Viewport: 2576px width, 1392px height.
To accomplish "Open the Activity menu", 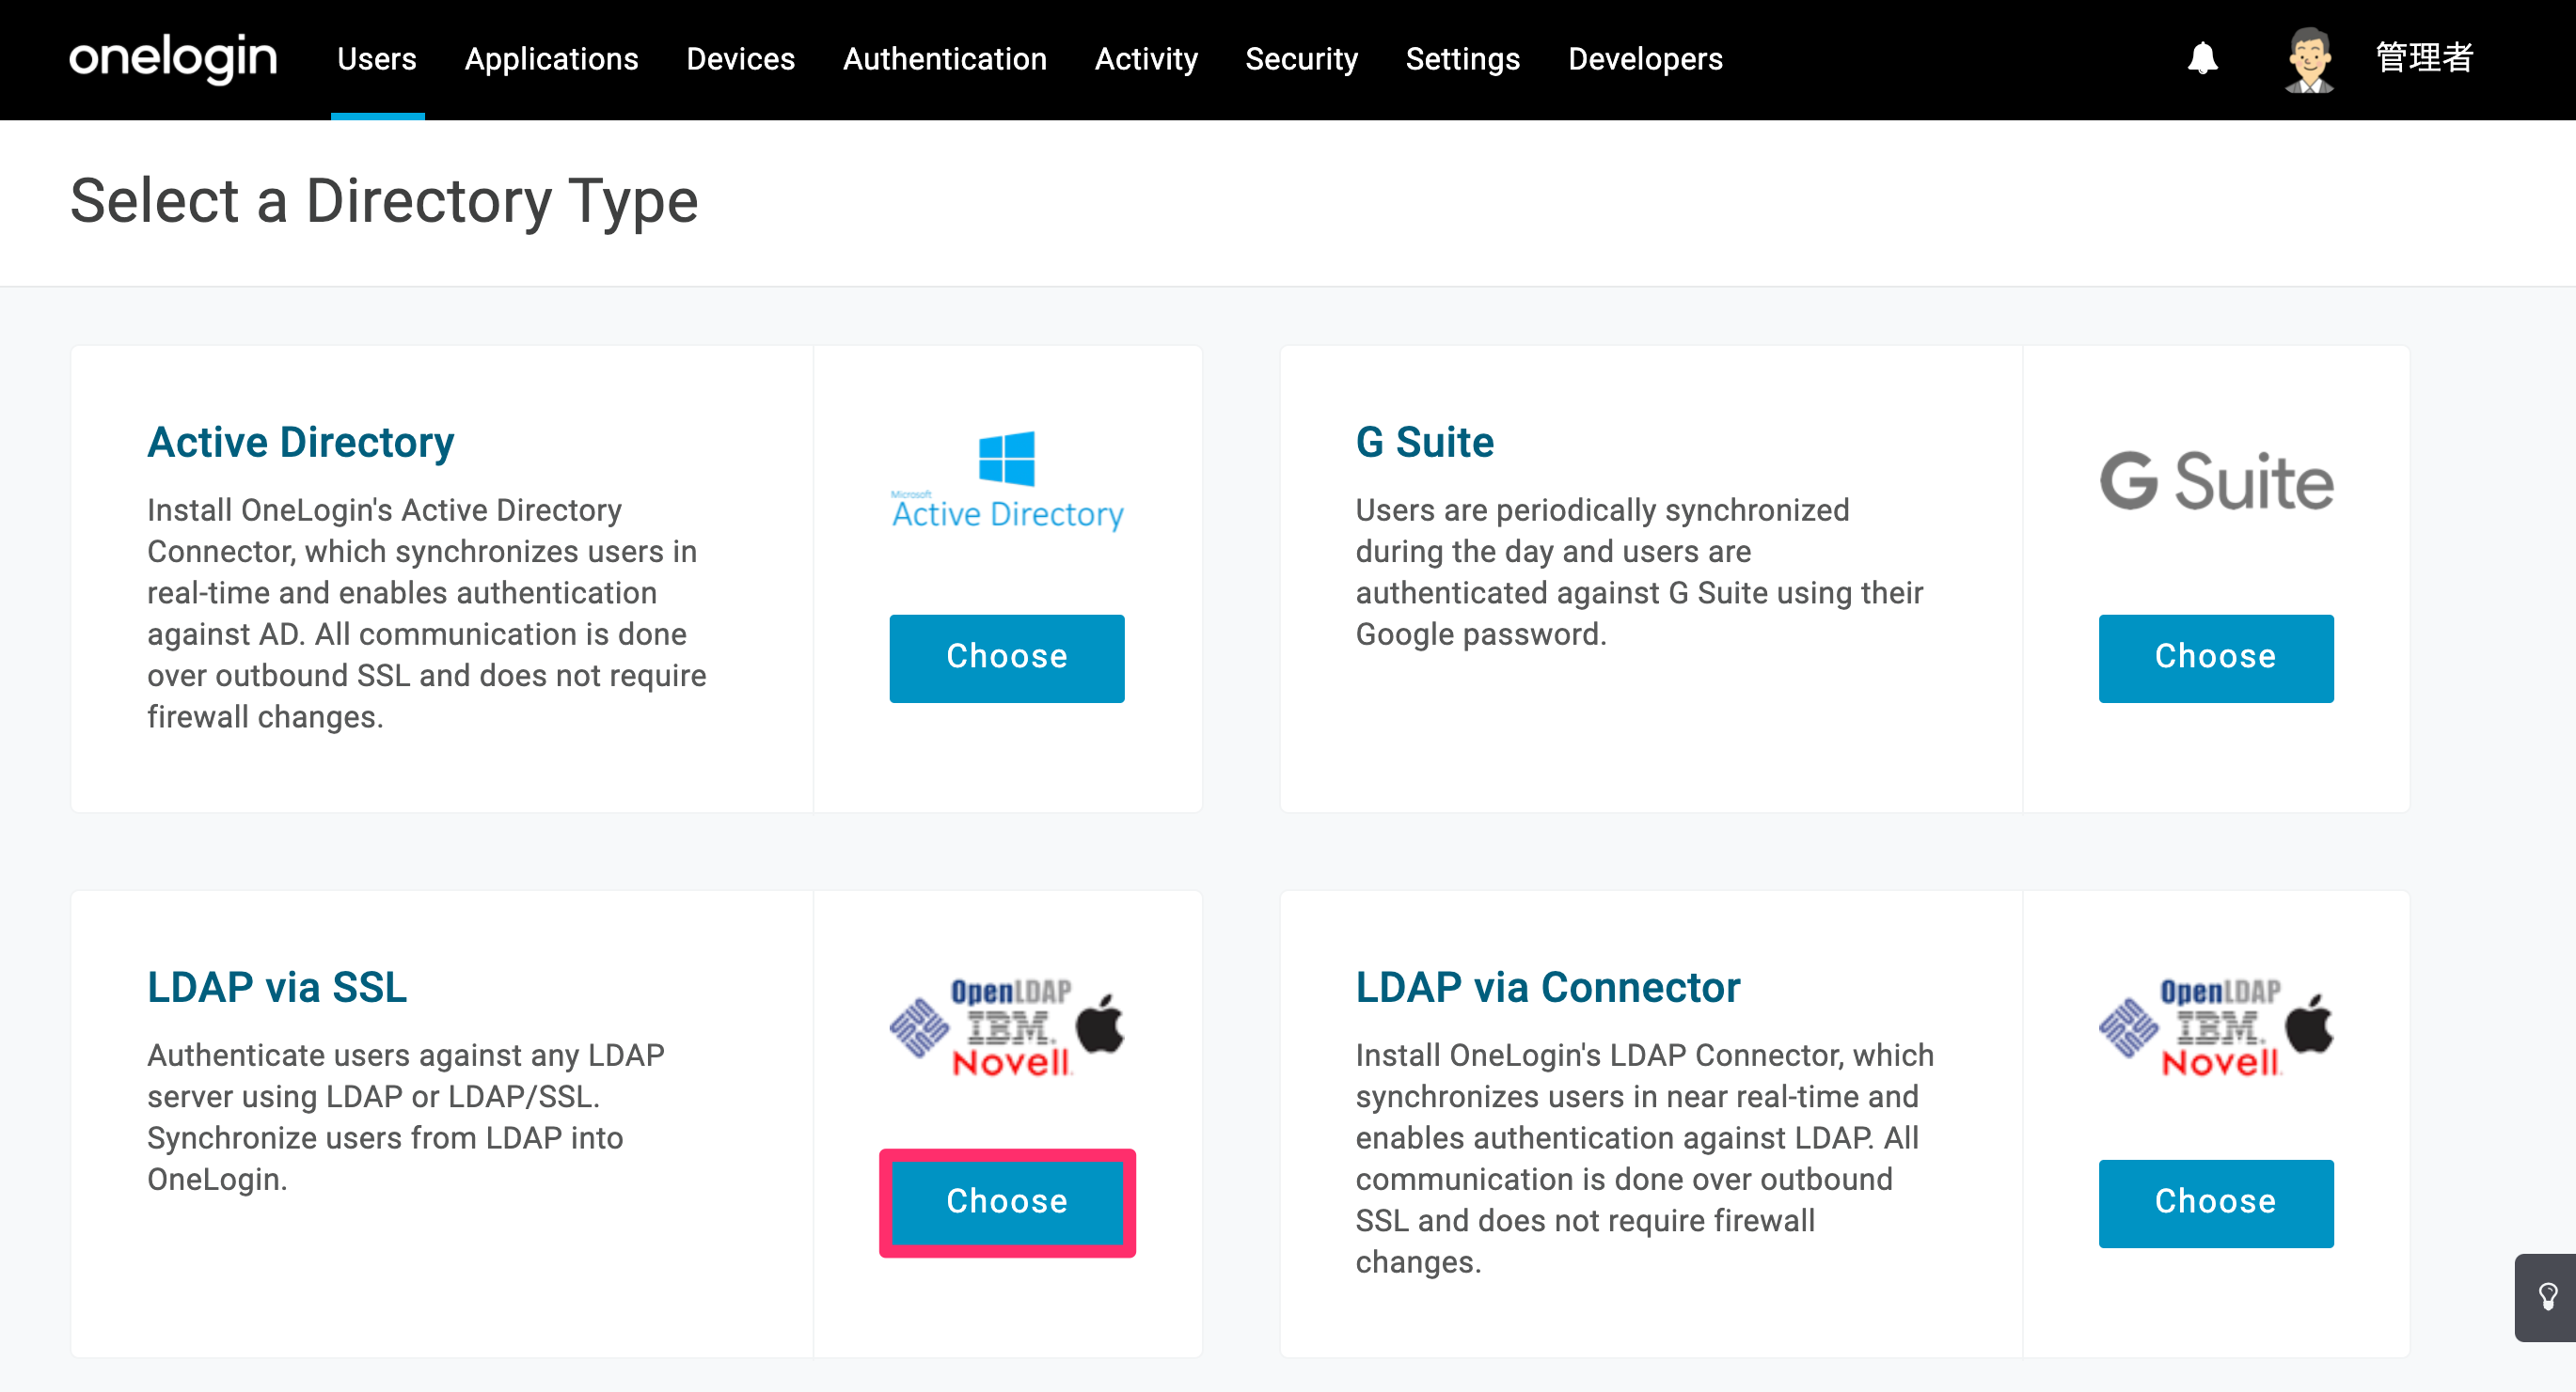I will click(x=1146, y=59).
